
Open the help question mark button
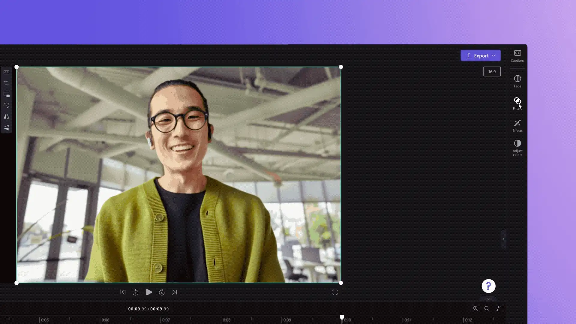pos(488,286)
